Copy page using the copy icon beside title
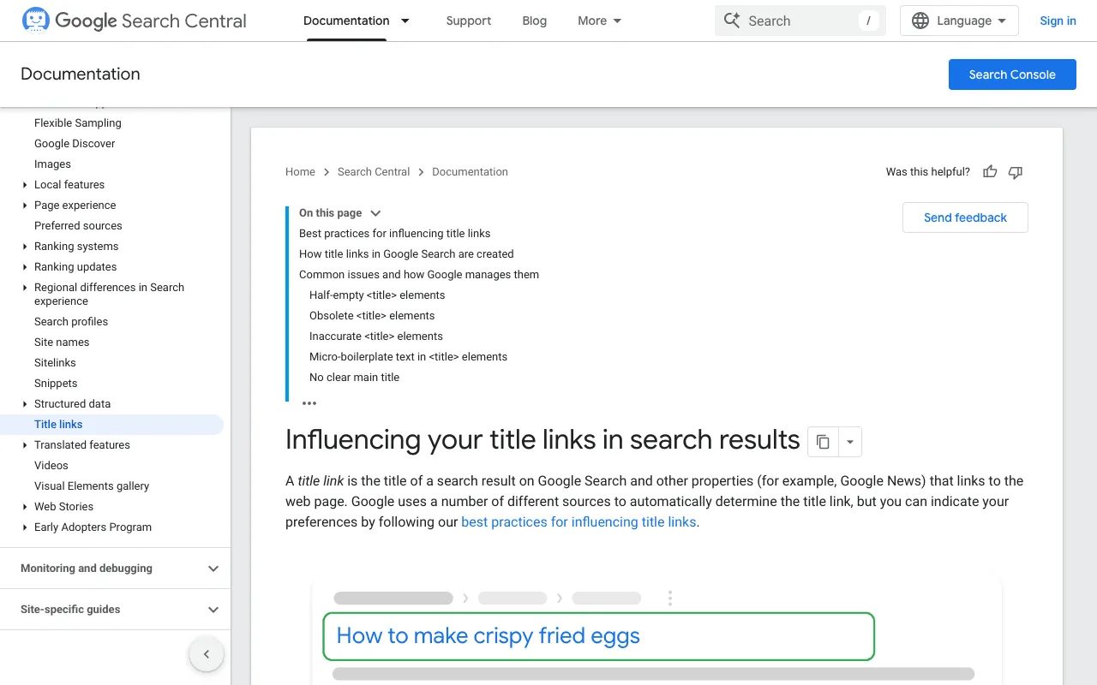This screenshot has width=1097, height=685. click(x=823, y=442)
